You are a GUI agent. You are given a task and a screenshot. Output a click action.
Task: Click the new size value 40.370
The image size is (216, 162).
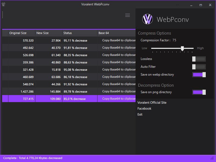tap(56, 48)
